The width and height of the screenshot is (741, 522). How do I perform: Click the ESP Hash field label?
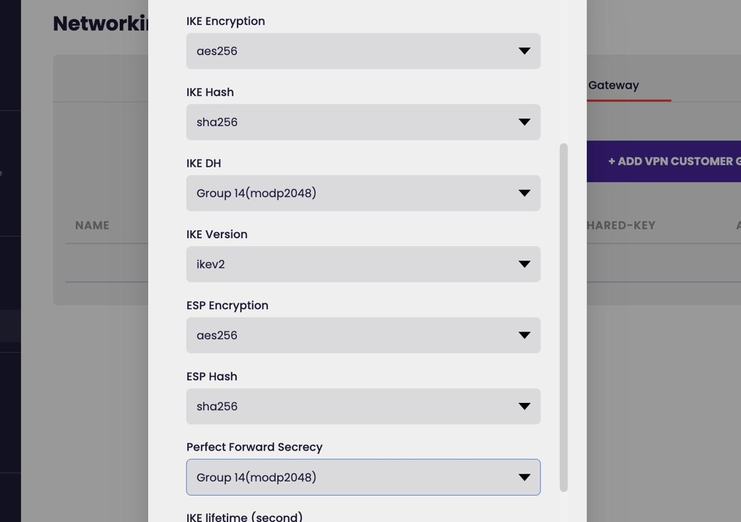212,376
